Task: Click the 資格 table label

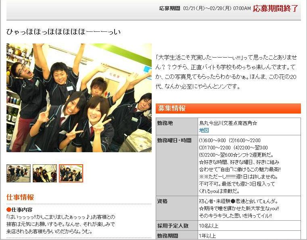Action: pos(162,201)
